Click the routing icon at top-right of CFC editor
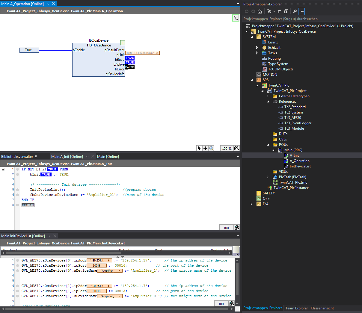 (x=236, y=18)
